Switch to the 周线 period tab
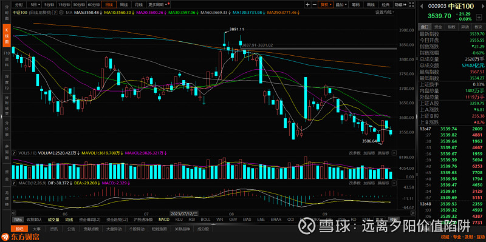Screen dimensions: 486x242 pyautogui.click(x=124, y=5)
